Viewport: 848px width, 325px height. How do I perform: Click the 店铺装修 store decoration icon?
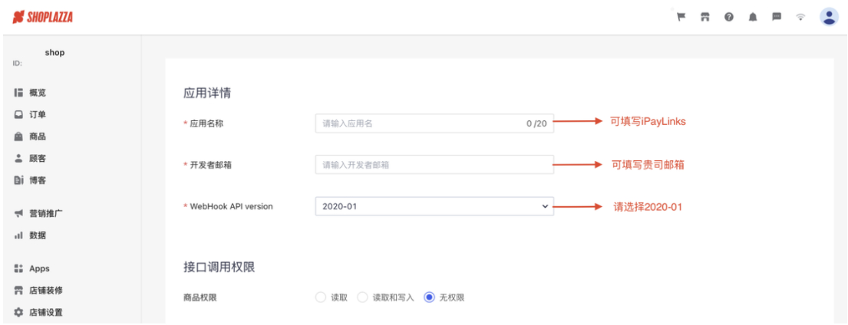coord(18,290)
